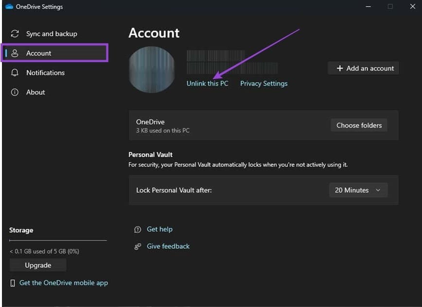Click Add an account button
This screenshot has width=422, height=307.
click(x=363, y=68)
